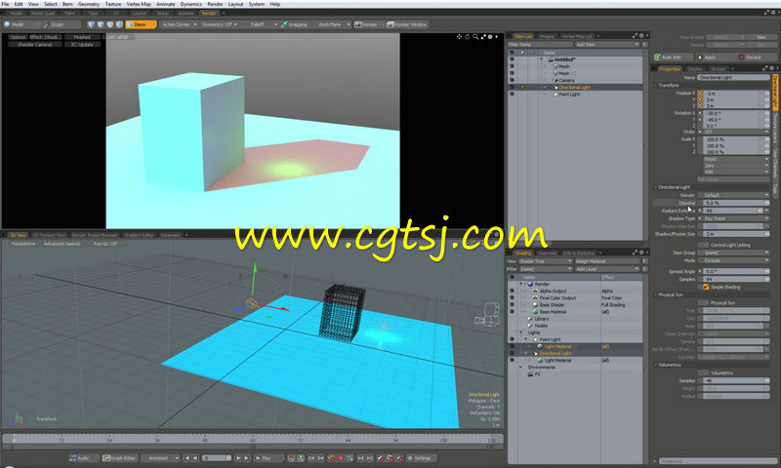Switch to the Channels tab in Shading panel

547,253
